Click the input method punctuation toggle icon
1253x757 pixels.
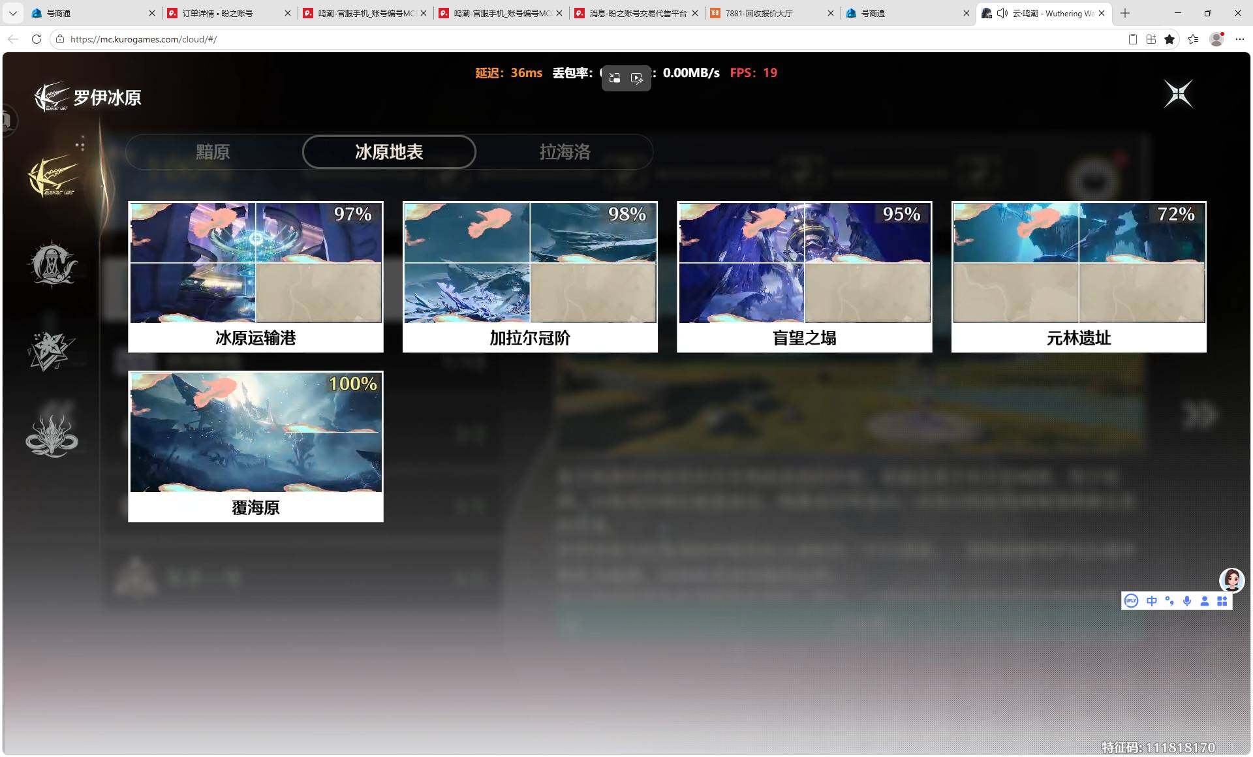[x=1169, y=601]
